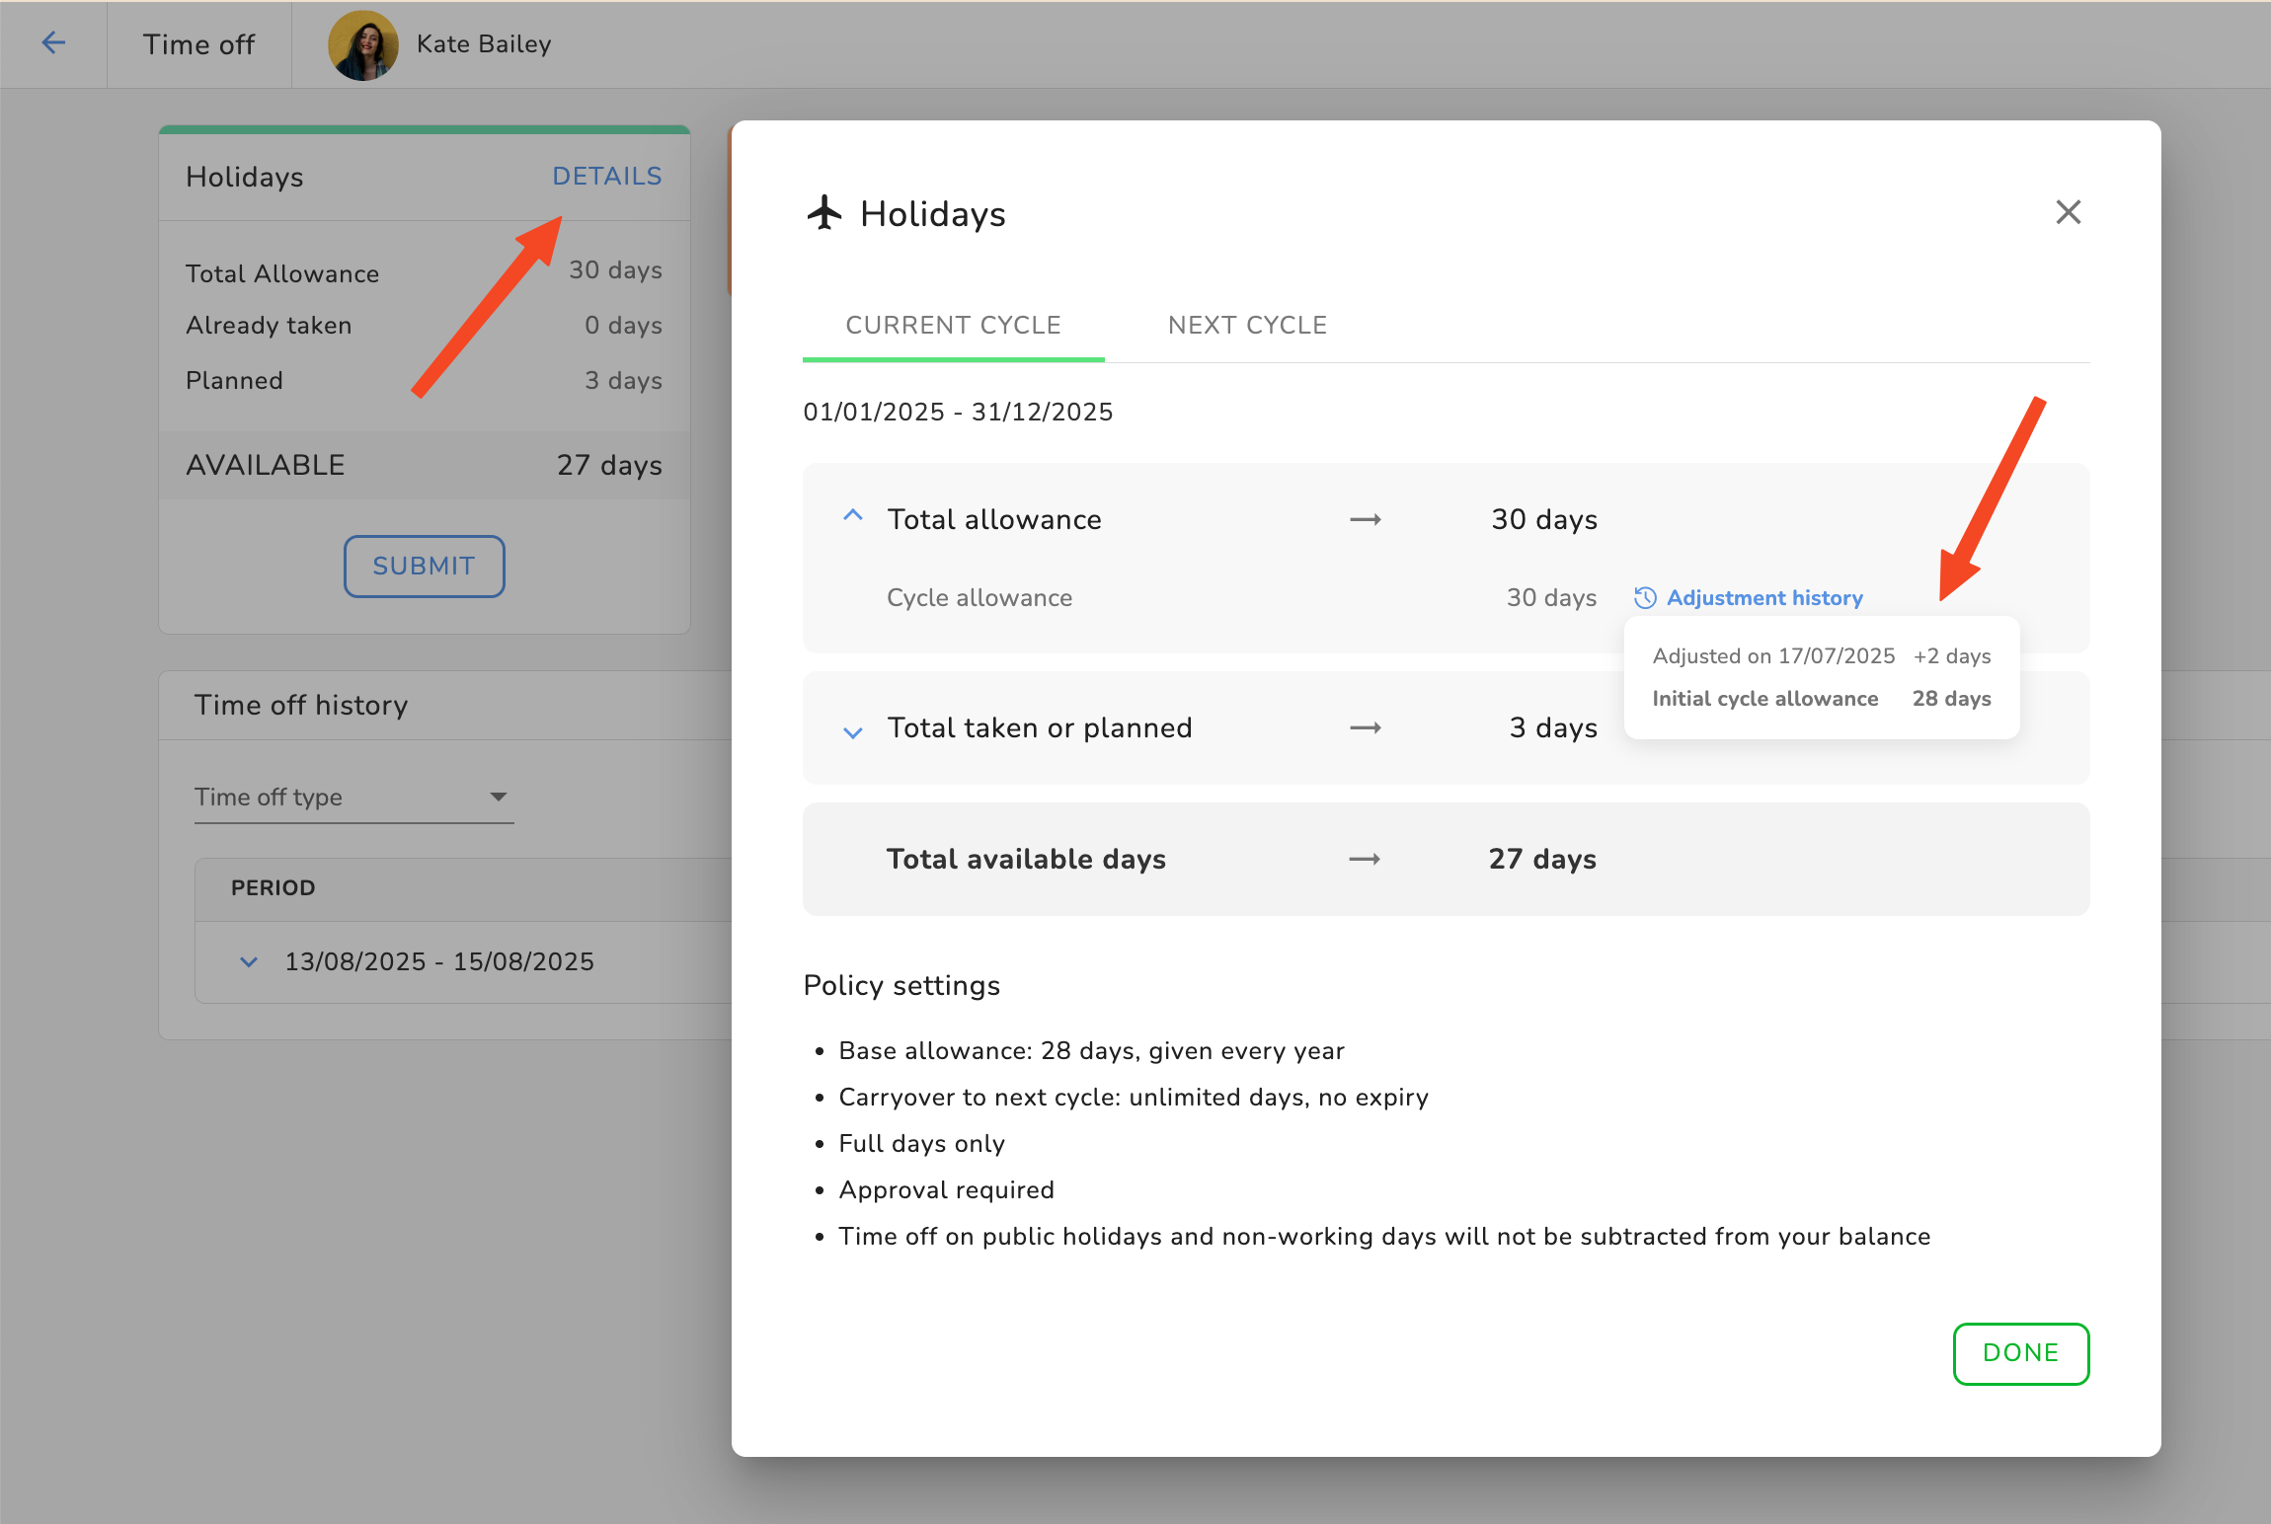Screen dimensions: 2271x1524
Task: Click the Total taken or planned arrow icon
Action: point(1365,727)
